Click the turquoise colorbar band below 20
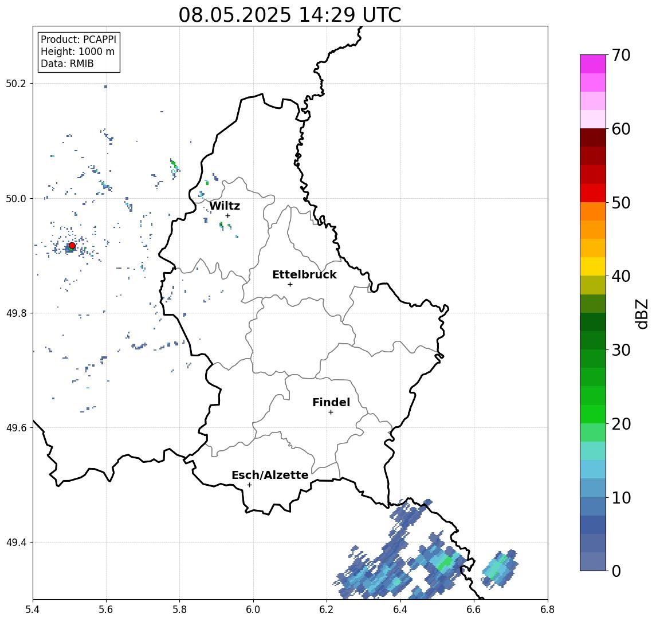 [x=593, y=451]
